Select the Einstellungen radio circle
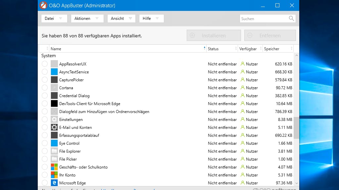 [45, 119]
